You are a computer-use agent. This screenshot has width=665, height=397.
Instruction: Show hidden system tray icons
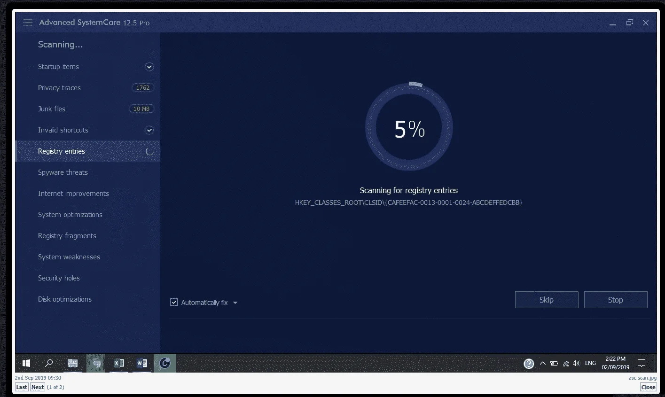(x=543, y=363)
